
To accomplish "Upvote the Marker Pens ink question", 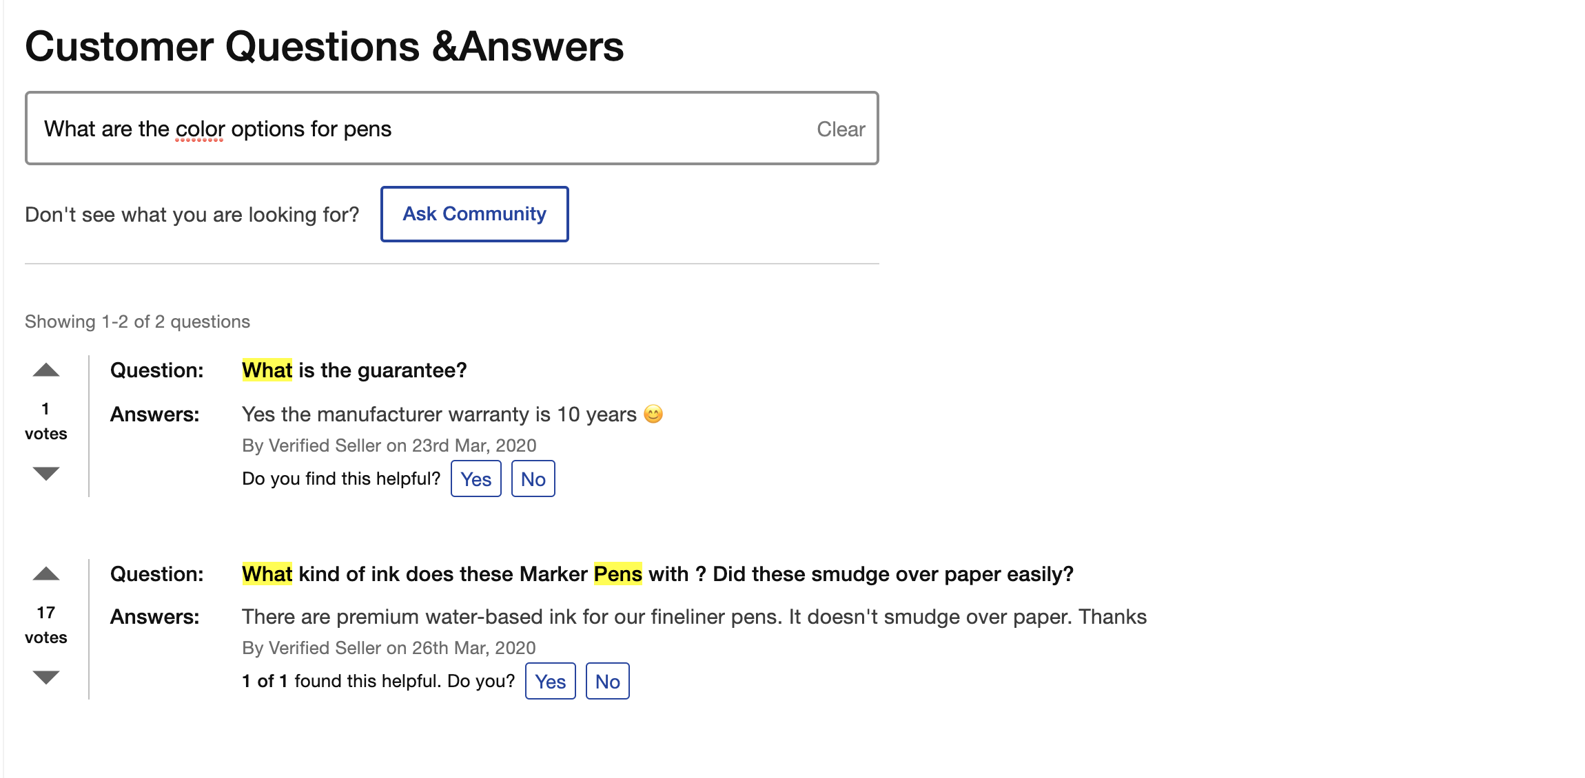I will [x=46, y=574].
